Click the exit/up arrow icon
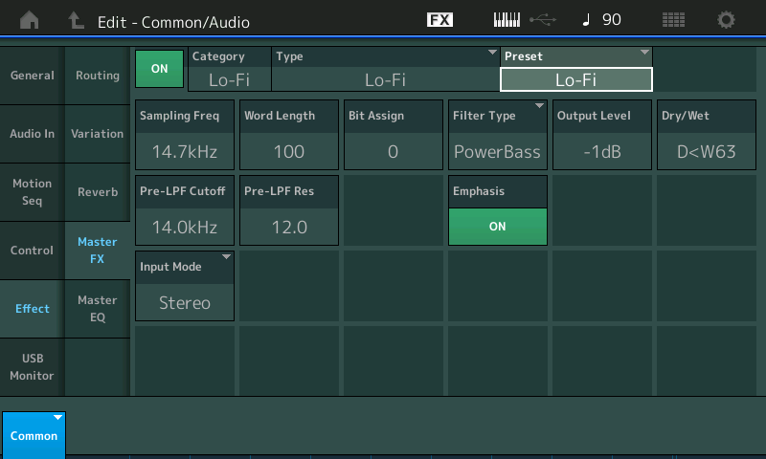The image size is (766, 459). pyautogui.click(x=76, y=20)
